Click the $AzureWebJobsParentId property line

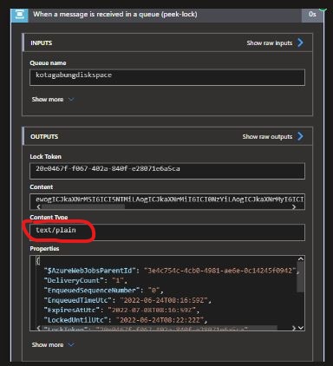172,271
